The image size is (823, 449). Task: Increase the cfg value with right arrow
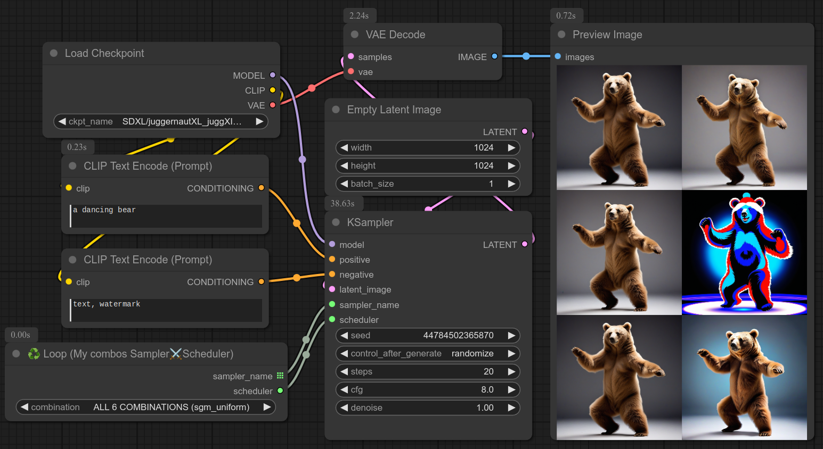(x=511, y=389)
